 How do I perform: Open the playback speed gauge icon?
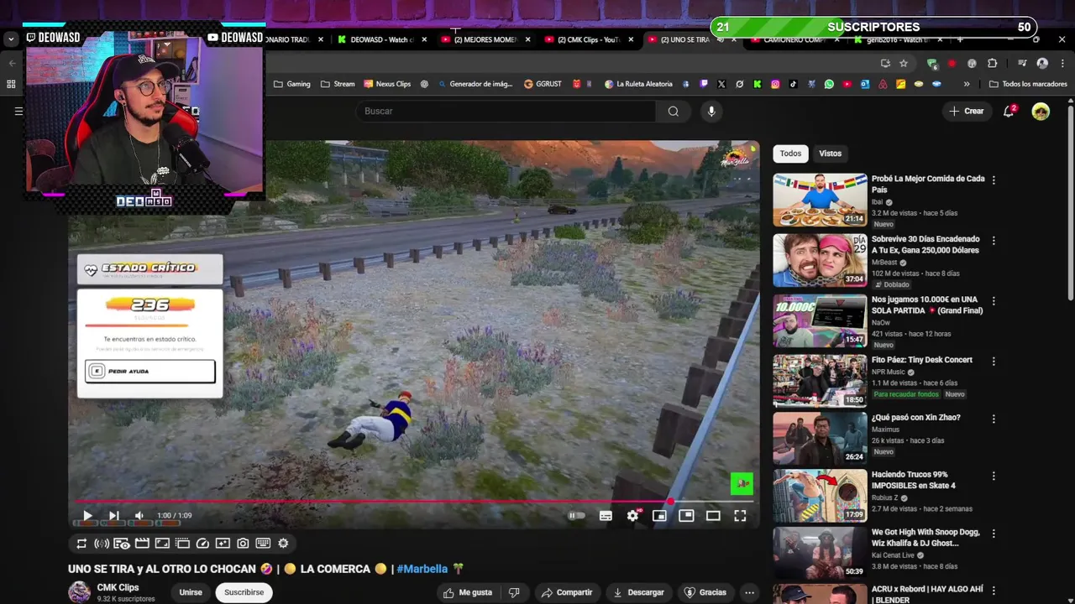202,544
